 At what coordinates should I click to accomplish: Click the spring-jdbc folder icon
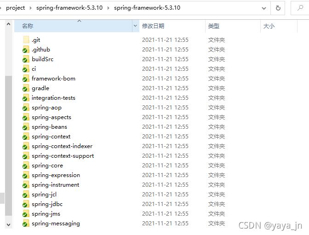click(26, 204)
